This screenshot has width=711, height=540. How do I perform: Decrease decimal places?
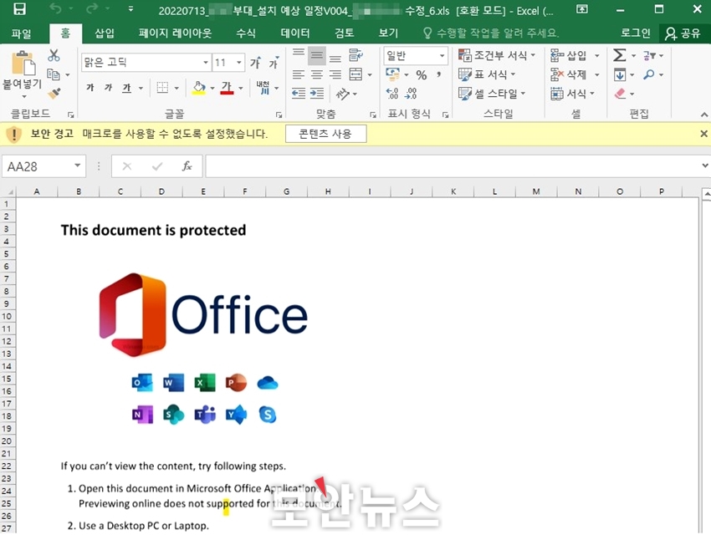(411, 94)
